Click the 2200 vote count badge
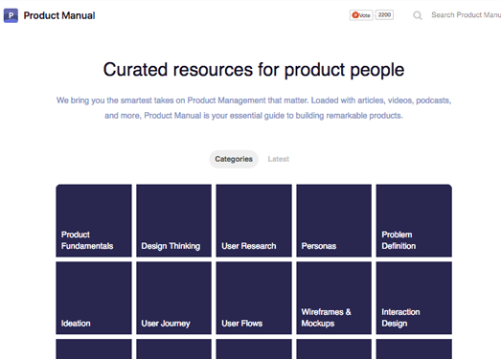501x359 pixels. pos(384,15)
